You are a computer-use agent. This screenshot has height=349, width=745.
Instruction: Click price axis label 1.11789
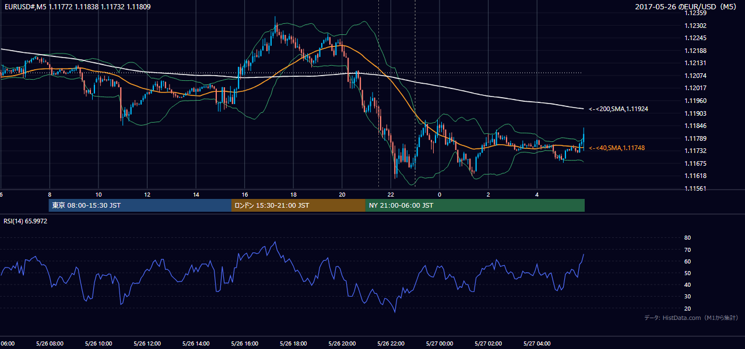point(694,138)
